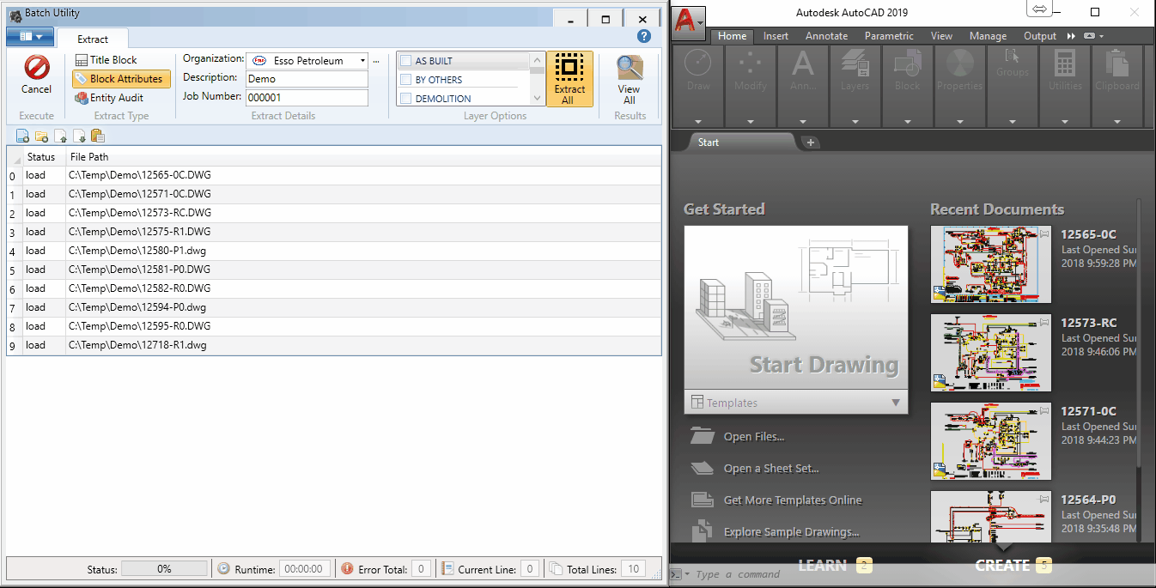
Task: Click the add file icon above file list
Action: pos(23,136)
